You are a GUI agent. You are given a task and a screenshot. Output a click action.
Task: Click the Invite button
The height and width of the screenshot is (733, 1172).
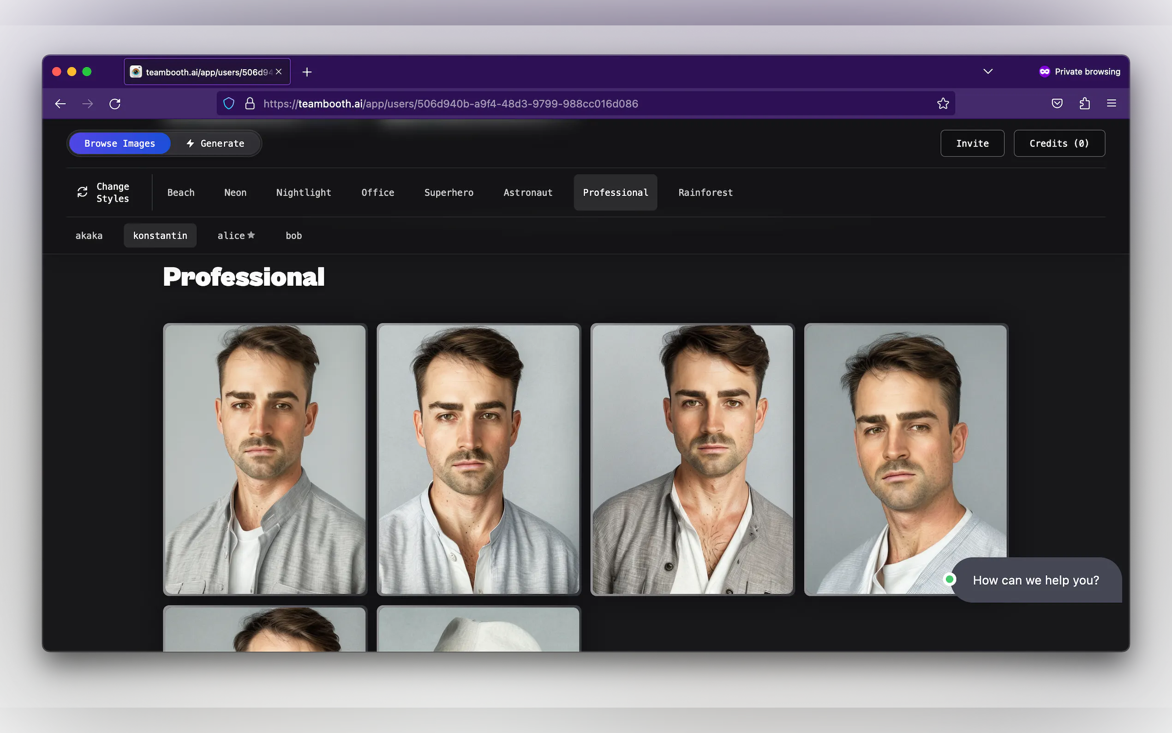coord(972,144)
